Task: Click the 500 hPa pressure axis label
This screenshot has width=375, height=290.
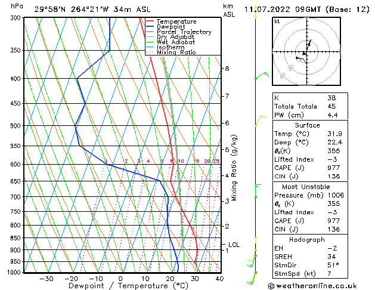Action: [x=16, y=126]
